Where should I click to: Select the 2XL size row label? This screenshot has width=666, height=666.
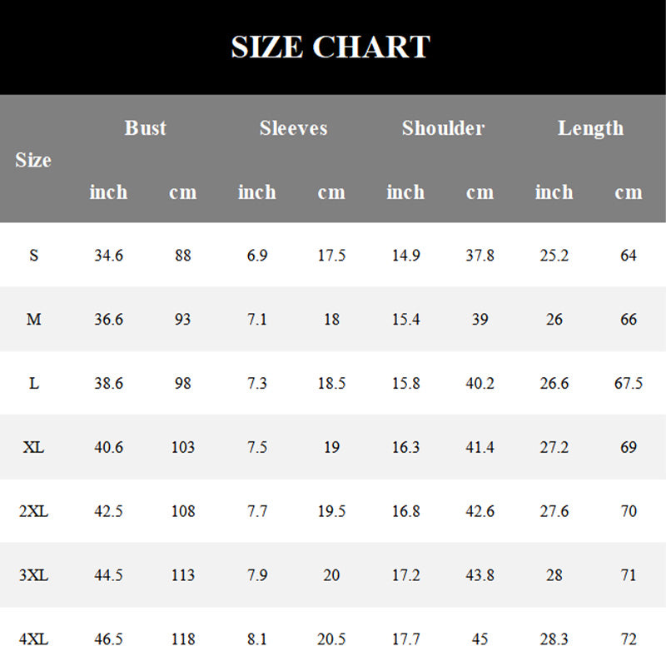click(x=33, y=511)
